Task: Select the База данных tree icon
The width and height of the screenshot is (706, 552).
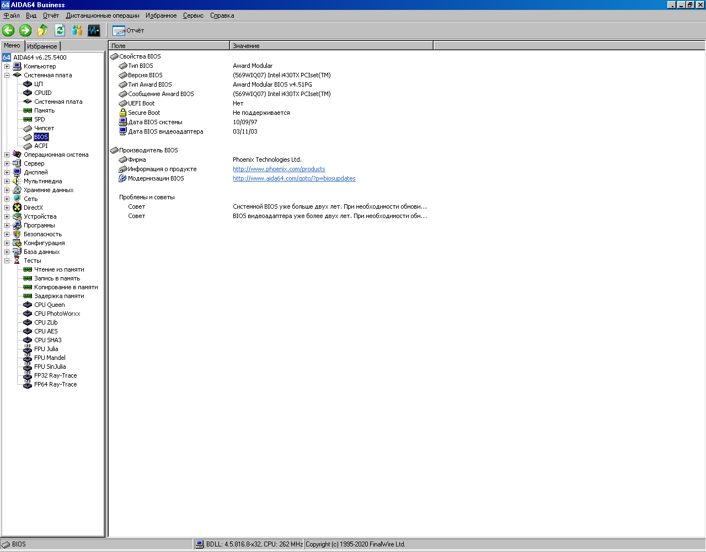Action: (x=17, y=252)
